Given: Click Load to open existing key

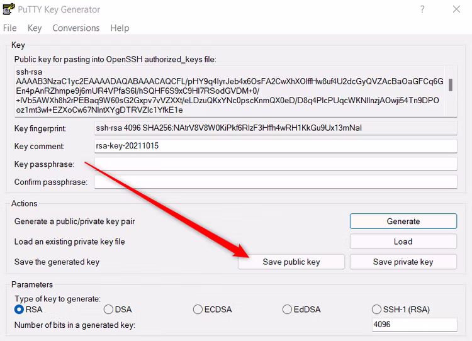Looking at the screenshot, I should click(x=403, y=242).
